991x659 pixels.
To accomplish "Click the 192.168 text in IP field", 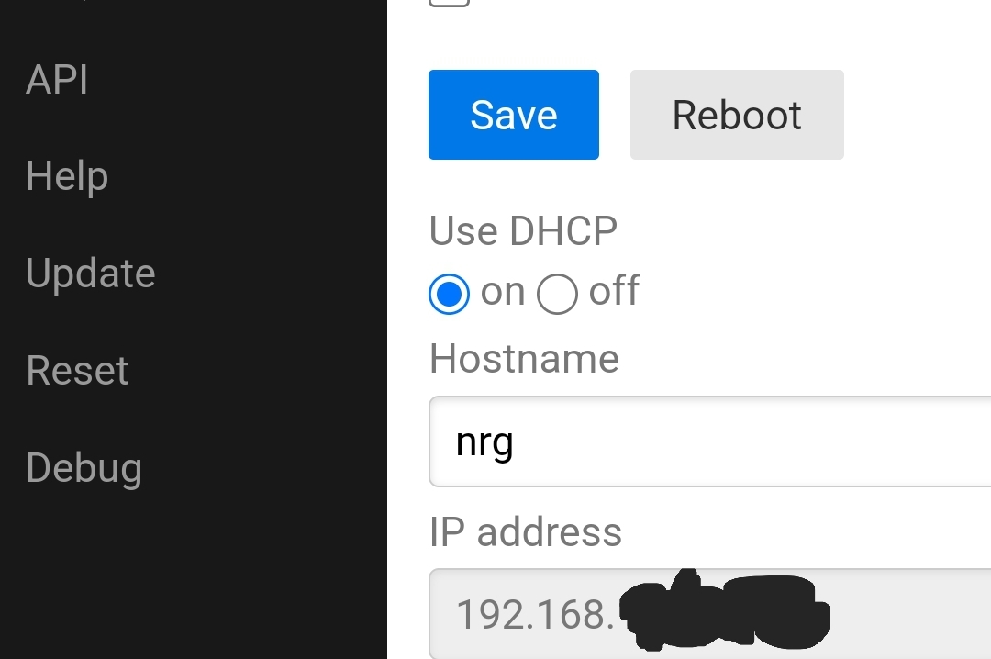I will tap(535, 615).
